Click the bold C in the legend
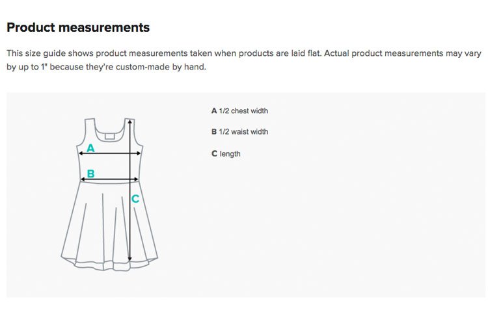The width and height of the screenshot is (488, 325). click(214, 153)
